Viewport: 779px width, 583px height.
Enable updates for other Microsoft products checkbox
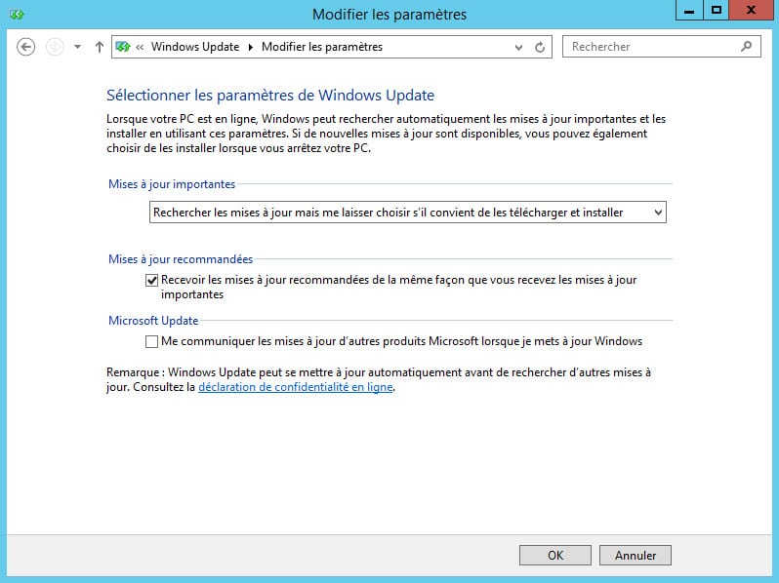pyautogui.click(x=151, y=341)
